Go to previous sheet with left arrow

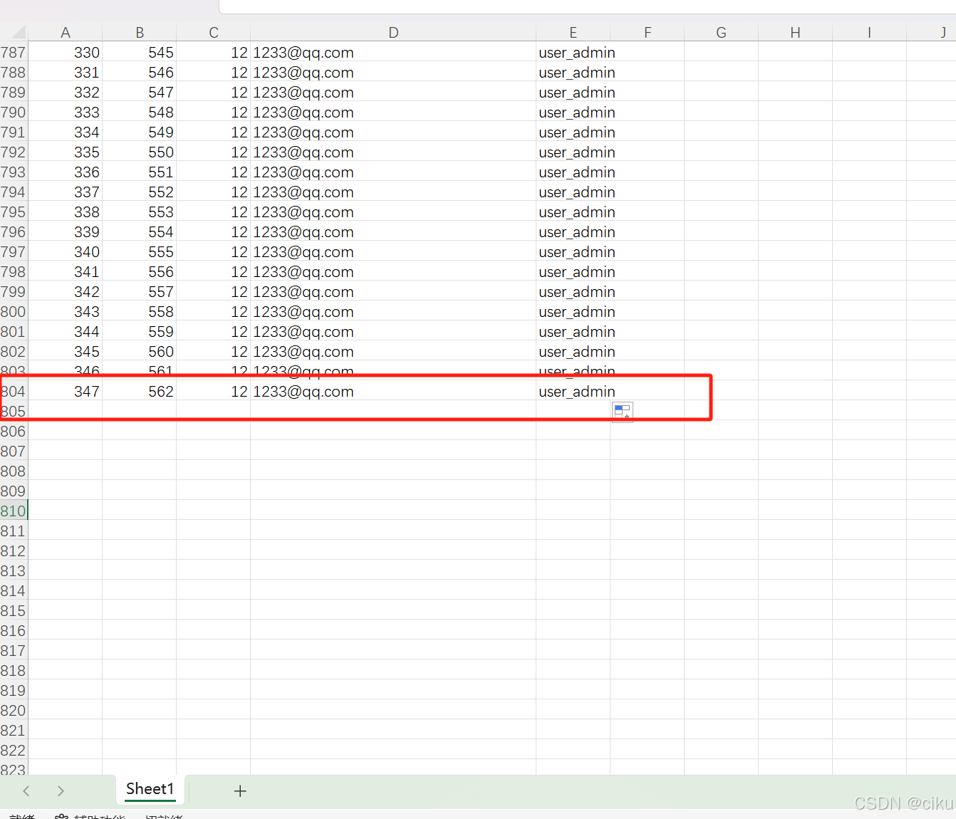(x=26, y=791)
